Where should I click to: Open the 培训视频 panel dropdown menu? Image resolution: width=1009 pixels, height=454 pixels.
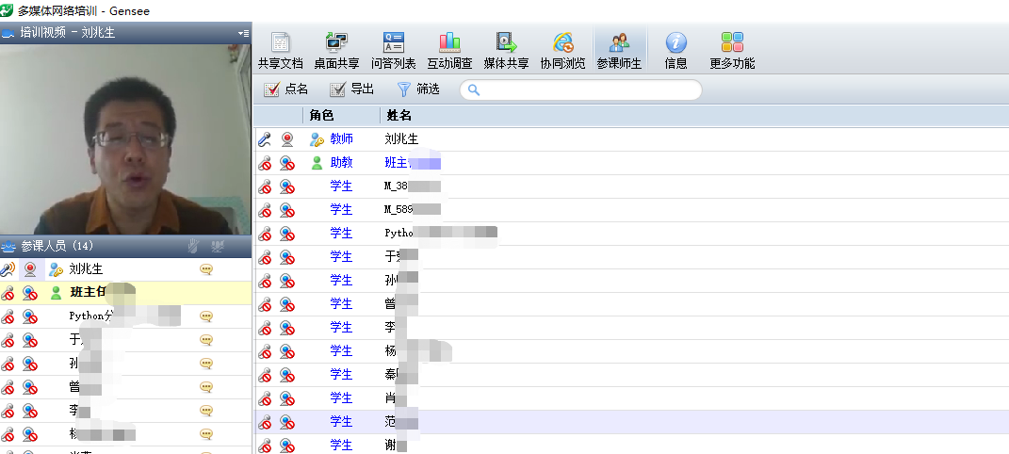243,33
